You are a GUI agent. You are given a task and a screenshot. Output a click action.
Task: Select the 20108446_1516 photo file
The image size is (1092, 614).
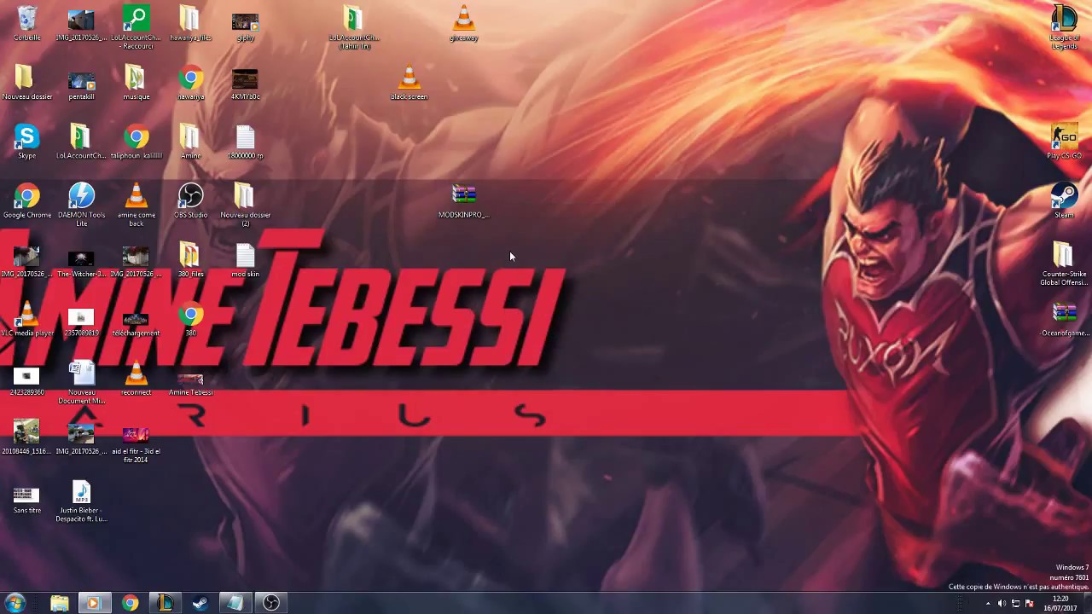coord(27,437)
